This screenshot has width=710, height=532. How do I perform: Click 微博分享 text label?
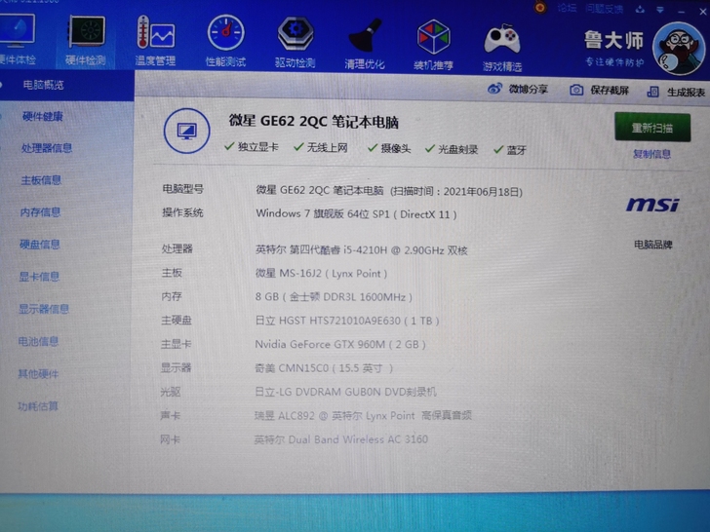(x=528, y=89)
